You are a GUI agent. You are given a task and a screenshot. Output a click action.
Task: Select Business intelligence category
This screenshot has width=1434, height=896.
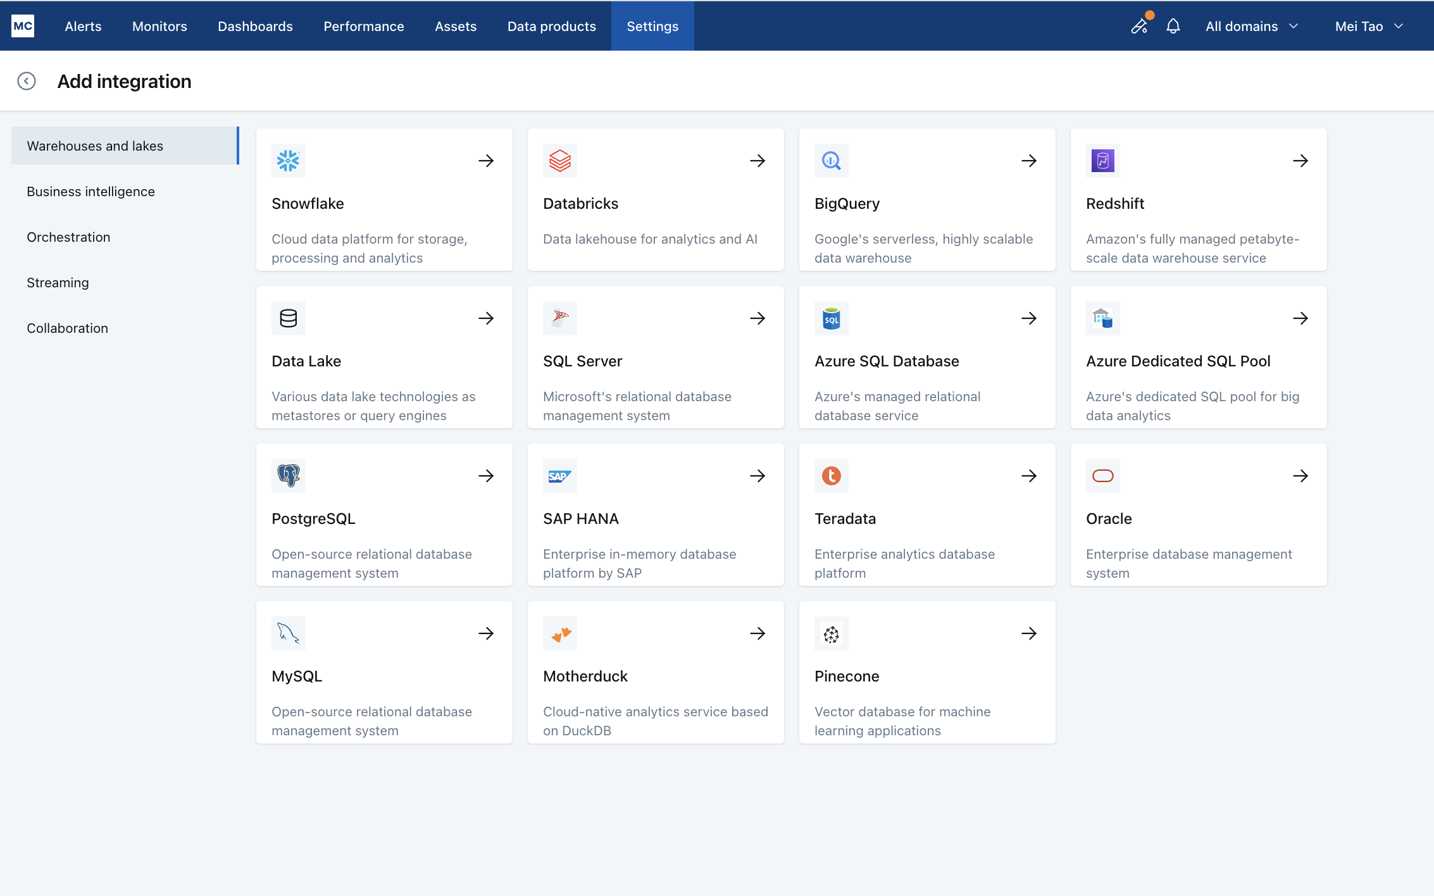125,191
